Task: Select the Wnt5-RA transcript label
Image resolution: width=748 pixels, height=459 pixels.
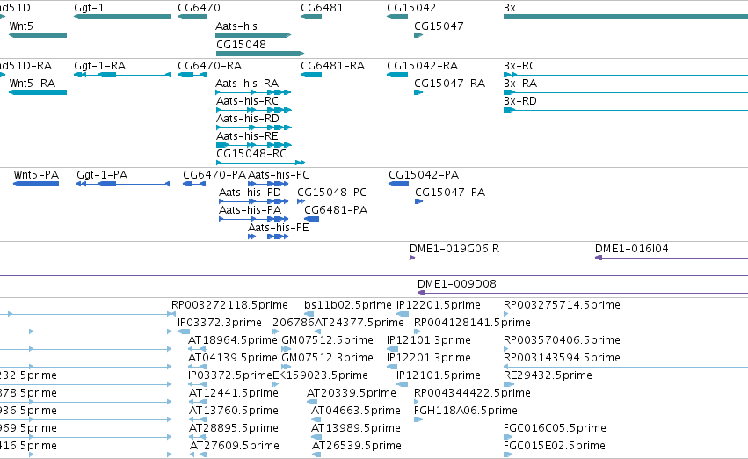Action: 33,84
